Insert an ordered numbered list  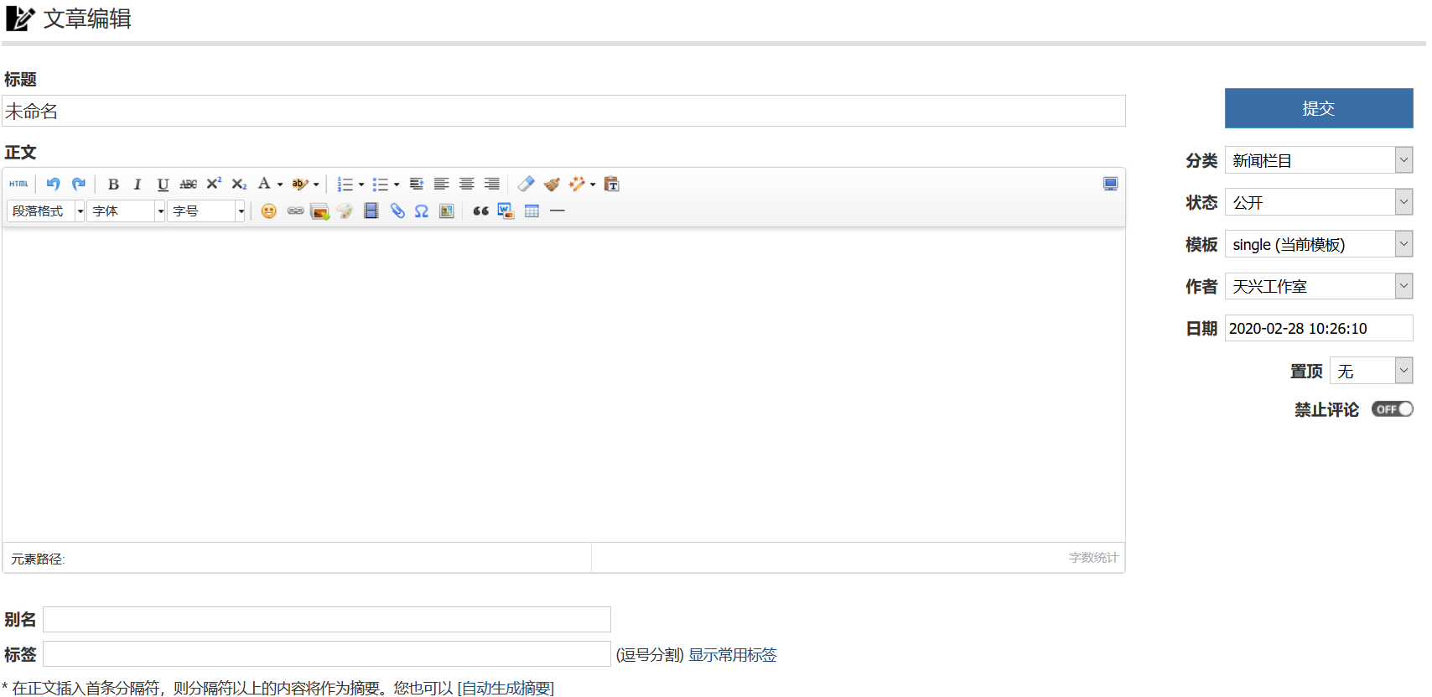pyautogui.click(x=345, y=184)
